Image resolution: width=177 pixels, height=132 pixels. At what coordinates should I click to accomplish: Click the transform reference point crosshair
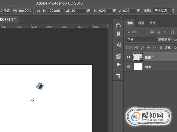tap(32, 100)
